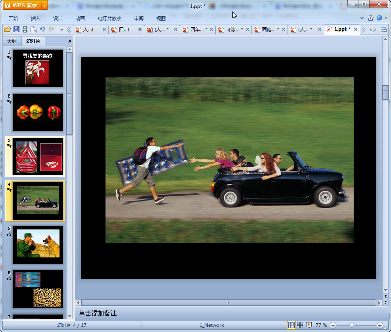Image resolution: width=391 pixels, height=332 pixels.
Task: Switch to the 四年... document tab
Action: click(x=197, y=30)
